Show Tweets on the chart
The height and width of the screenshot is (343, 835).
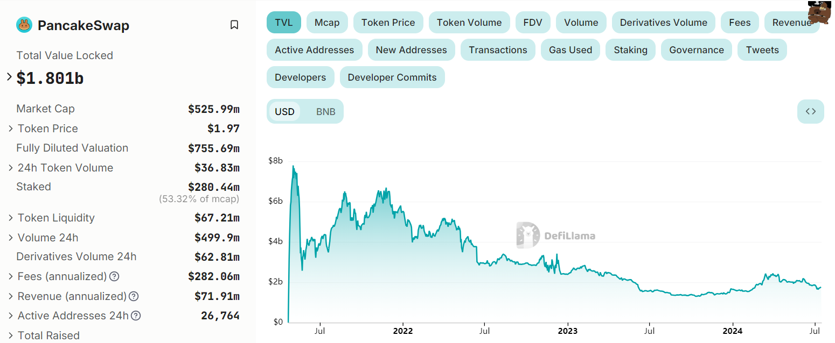[x=762, y=50]
